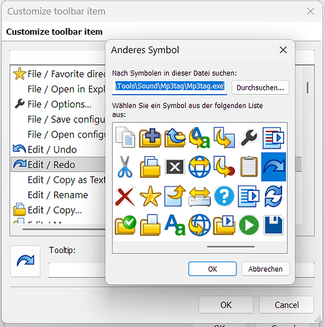Select the two pages with yellow arrow icon
The height and width of the screenshot is (327, 324).
tap(224, 137)
